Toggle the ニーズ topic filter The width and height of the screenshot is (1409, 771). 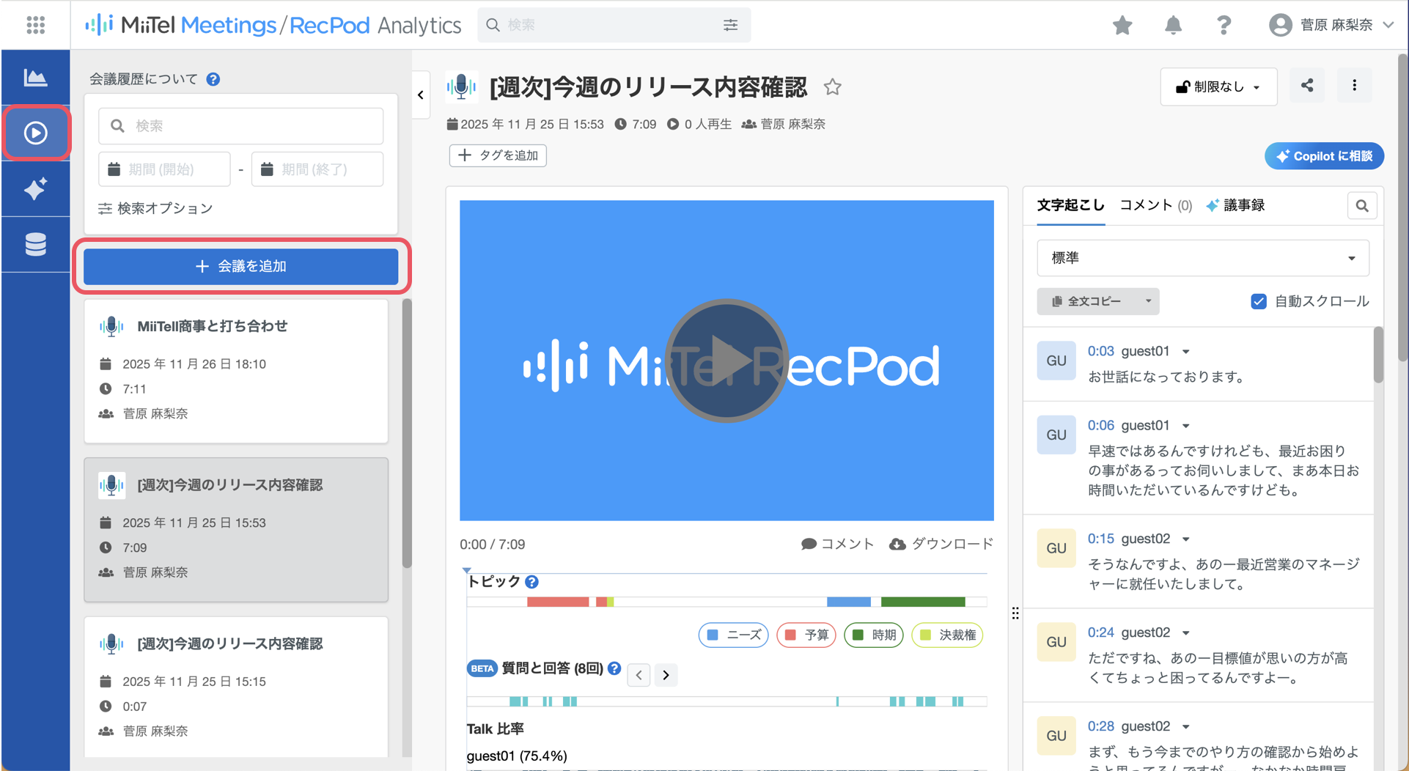point(733,635)
